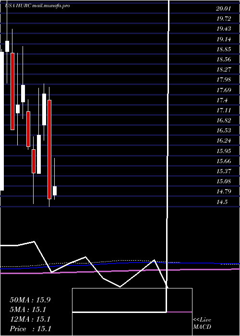Click the <<Live MACD label
This screenshot has width=240, height=336.
[202, 324]
